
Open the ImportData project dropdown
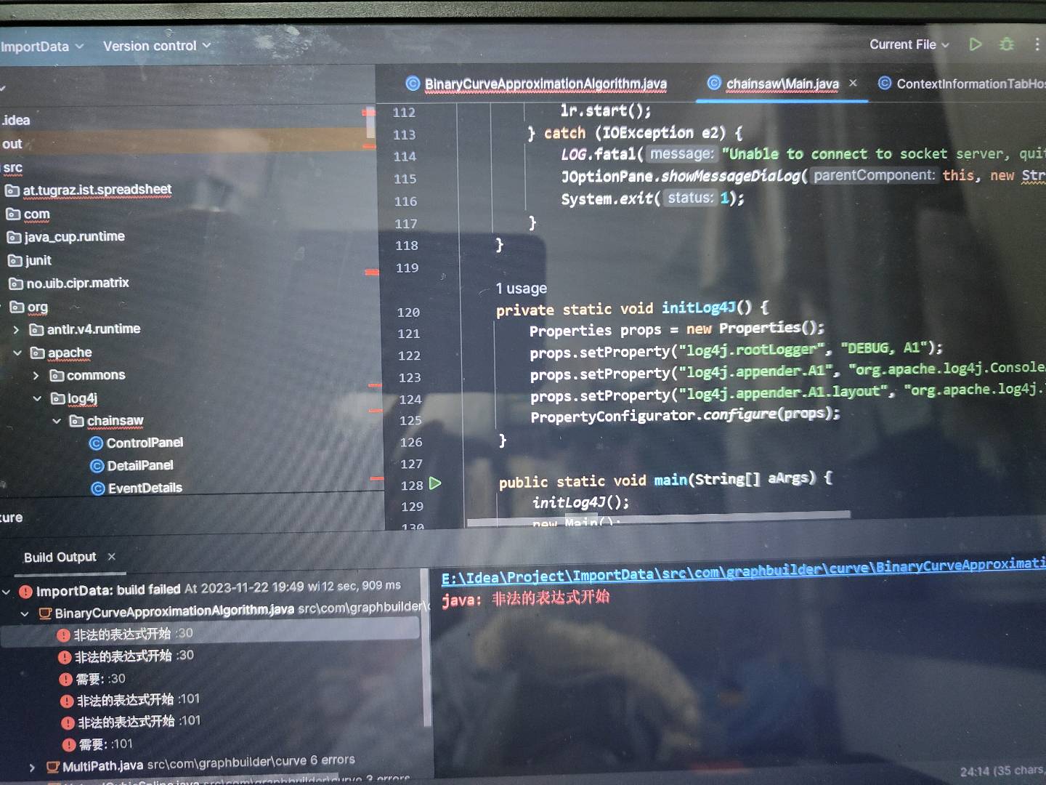point(41,47)
